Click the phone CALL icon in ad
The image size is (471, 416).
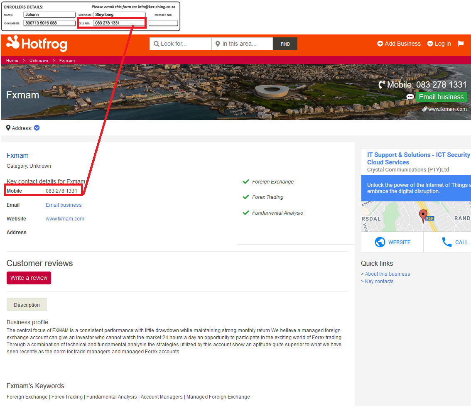tap(447, 242)
